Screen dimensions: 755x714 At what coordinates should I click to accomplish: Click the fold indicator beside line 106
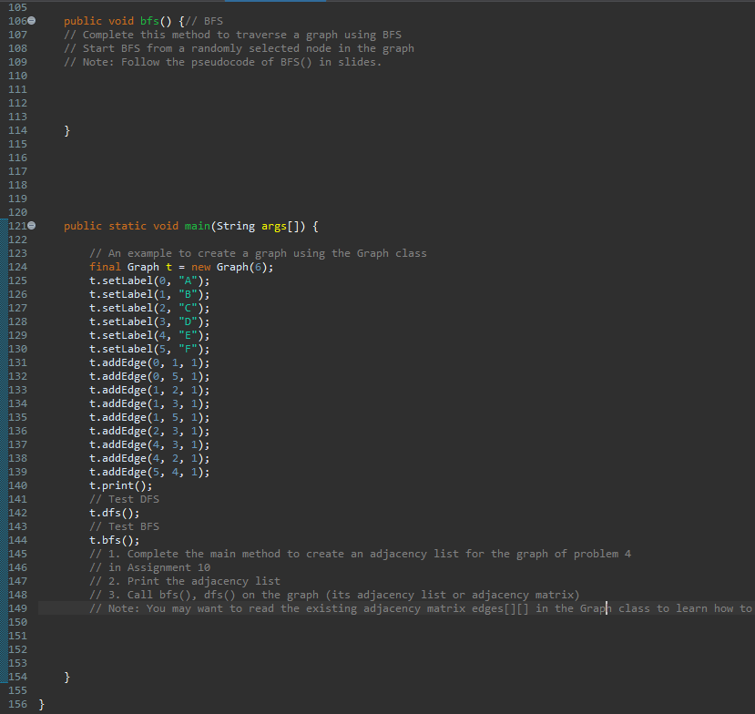[x=31, y=20]
